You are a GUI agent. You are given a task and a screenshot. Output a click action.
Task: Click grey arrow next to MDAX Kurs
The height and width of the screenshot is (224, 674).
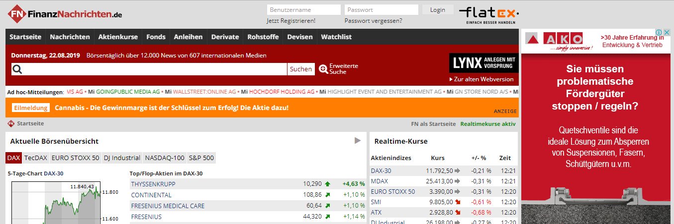tap(457, 181)
